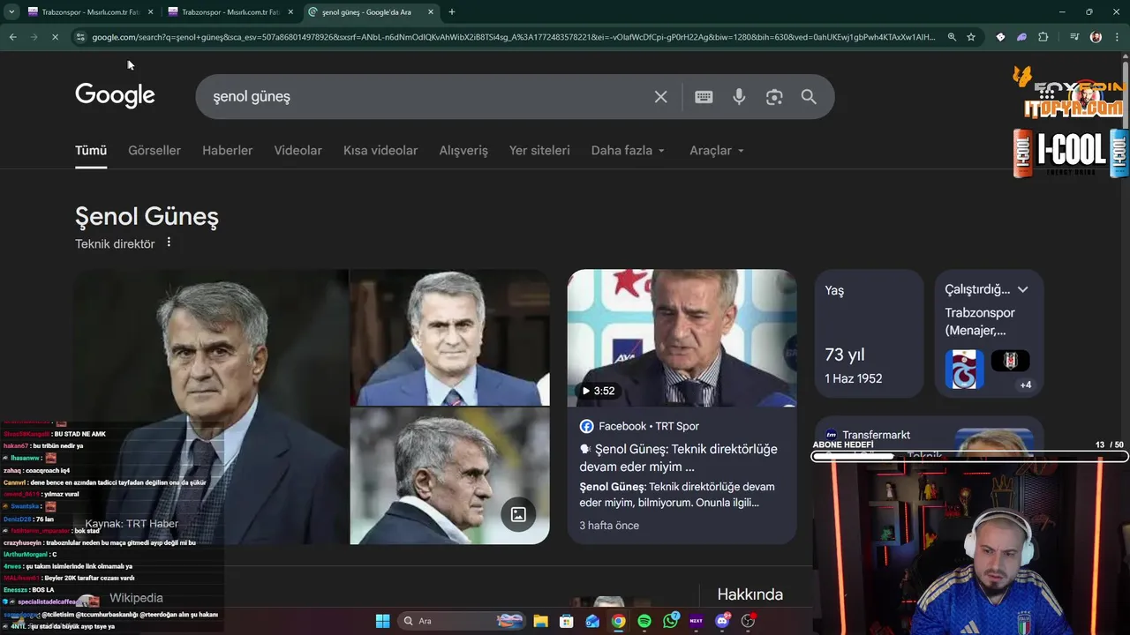Open the Yaş 73 yıl info card
Viewport: 1130px width, 635px height.
[x=869, y=333]
